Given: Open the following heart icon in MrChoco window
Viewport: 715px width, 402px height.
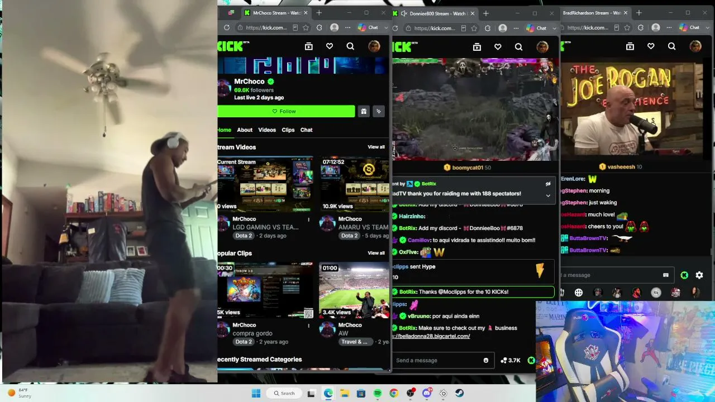Looking at the screenshot, I should [x=330, y=47].
